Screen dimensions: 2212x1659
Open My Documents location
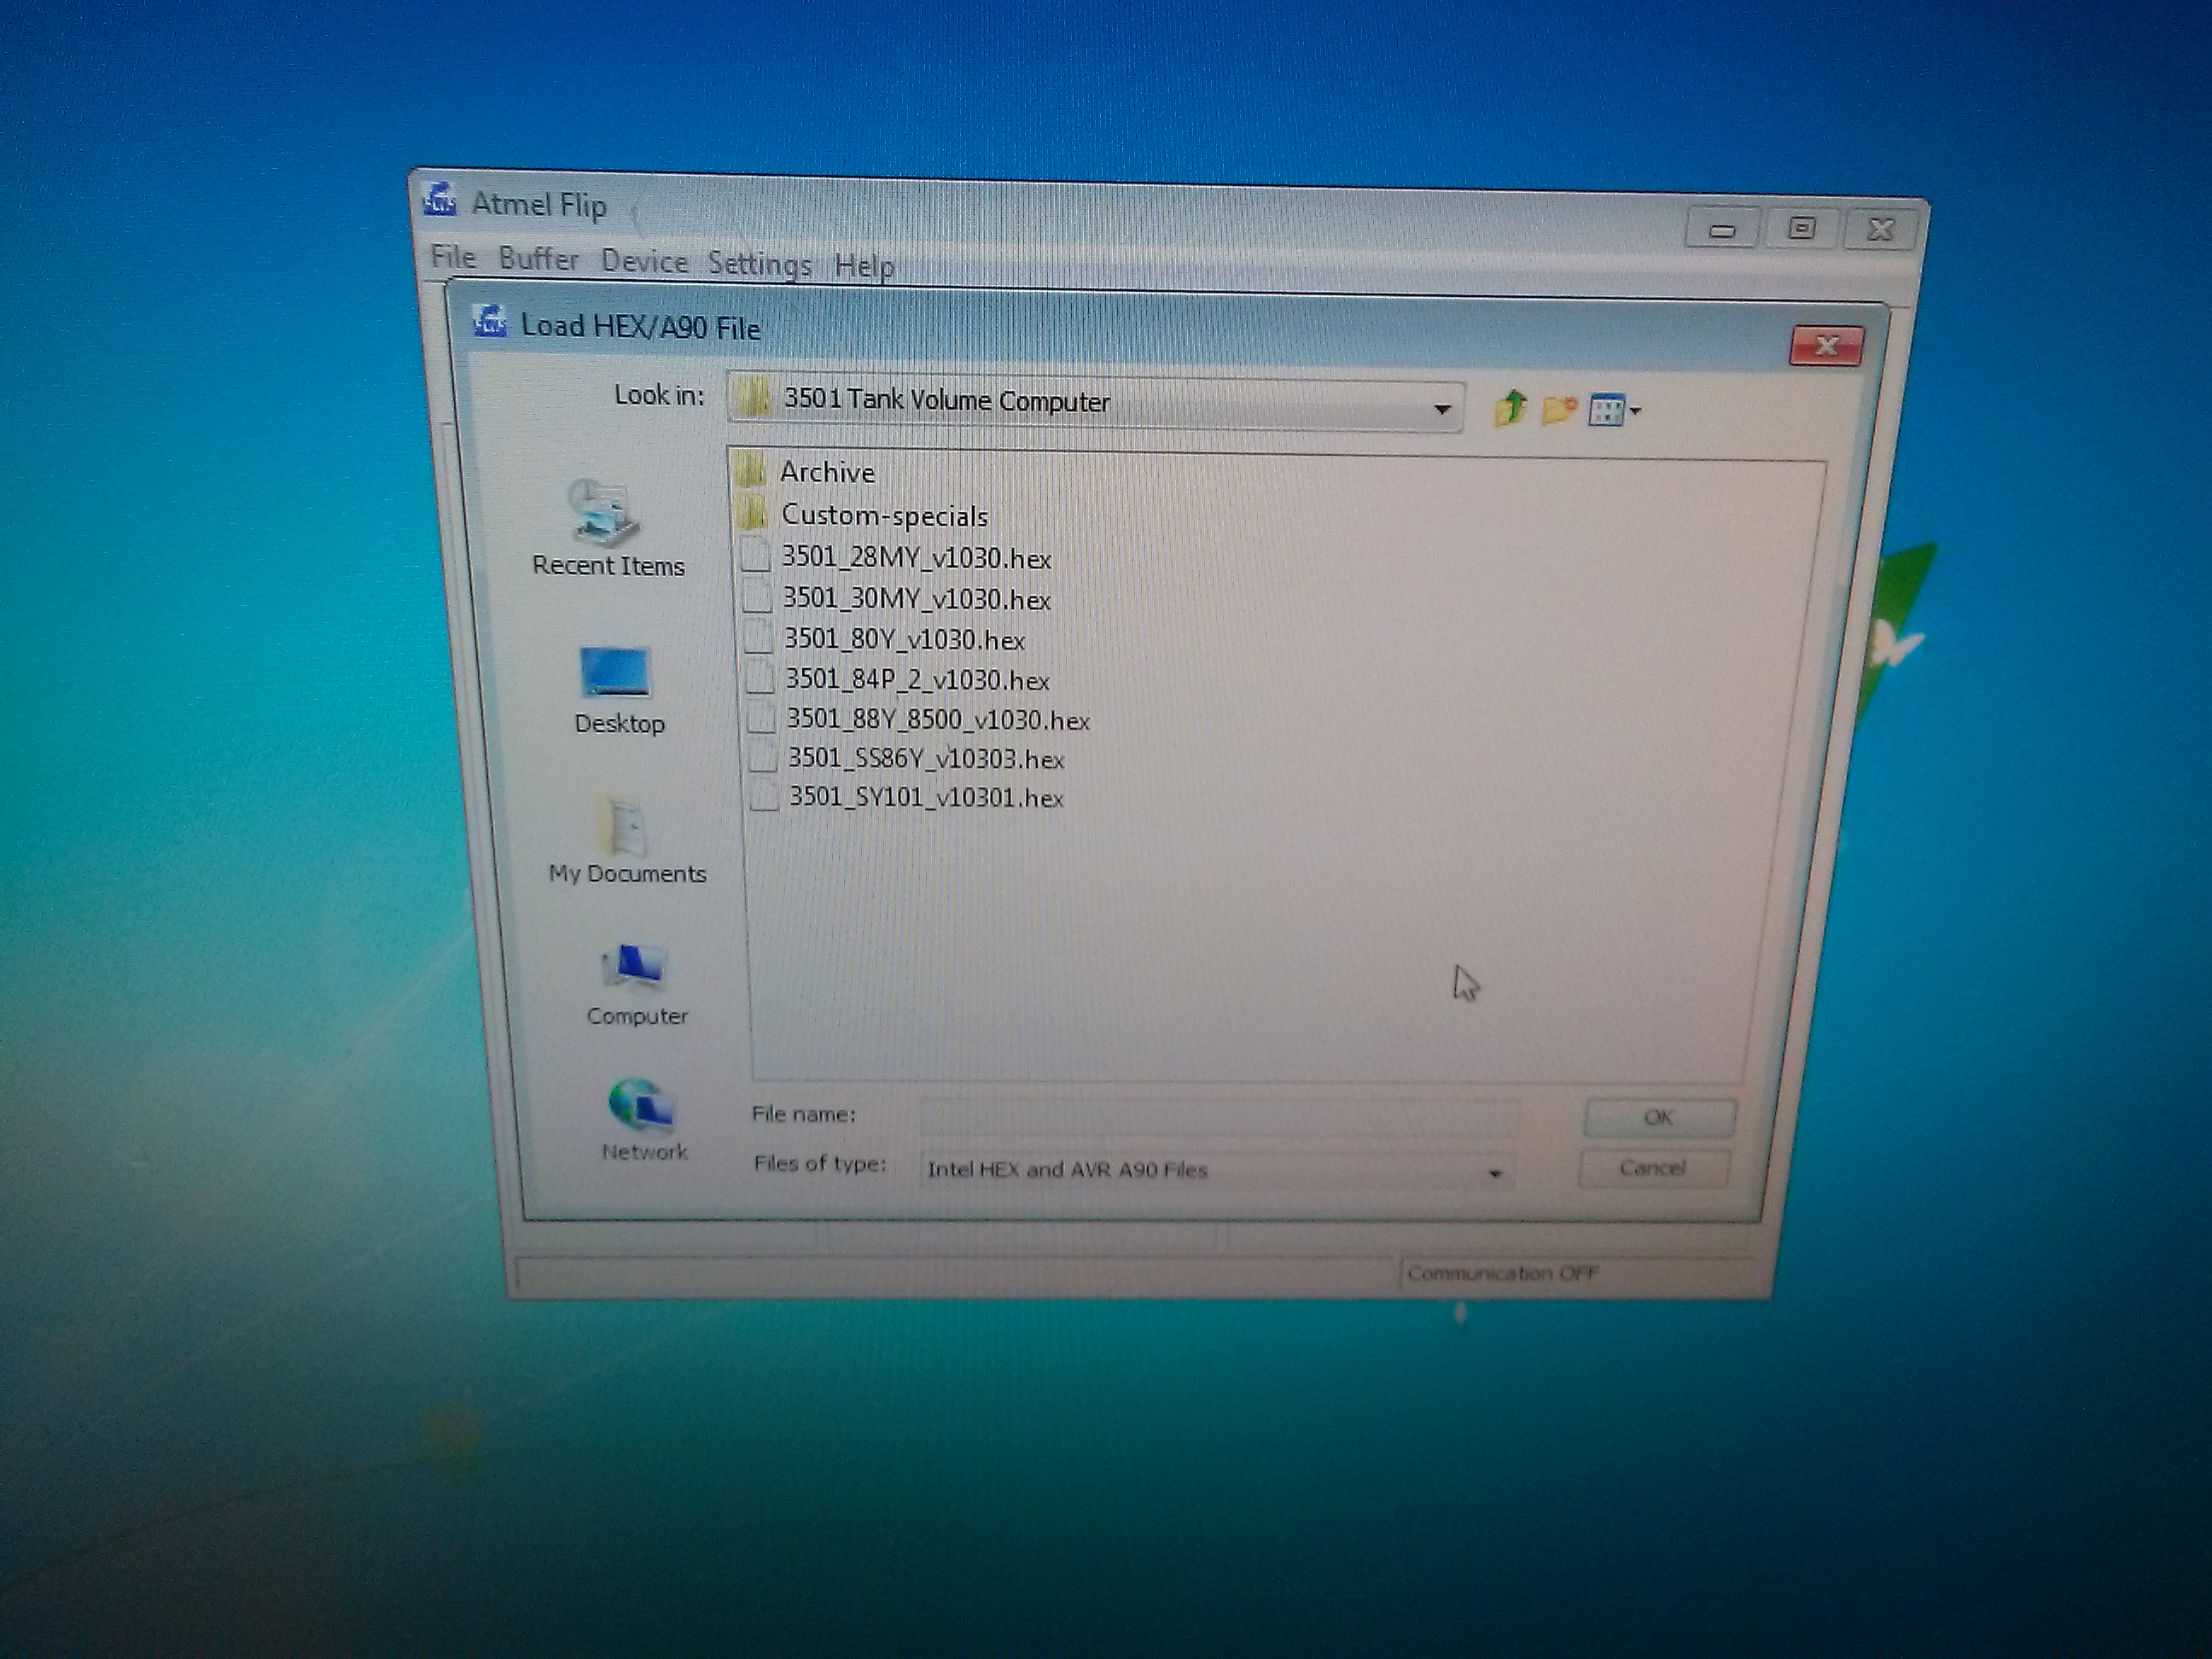point(627,841)
